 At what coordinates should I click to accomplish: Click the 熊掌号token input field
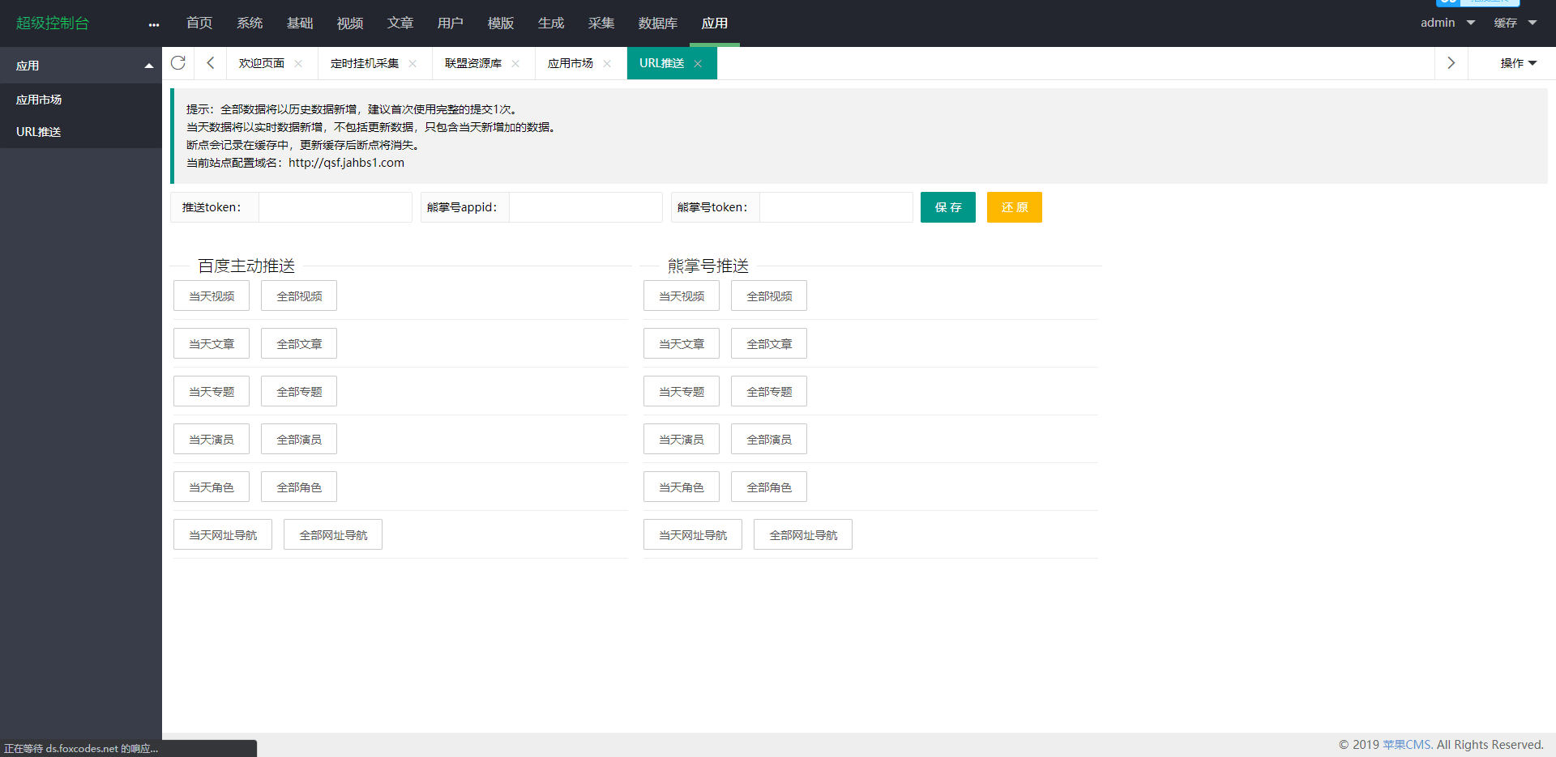point(836,207)
